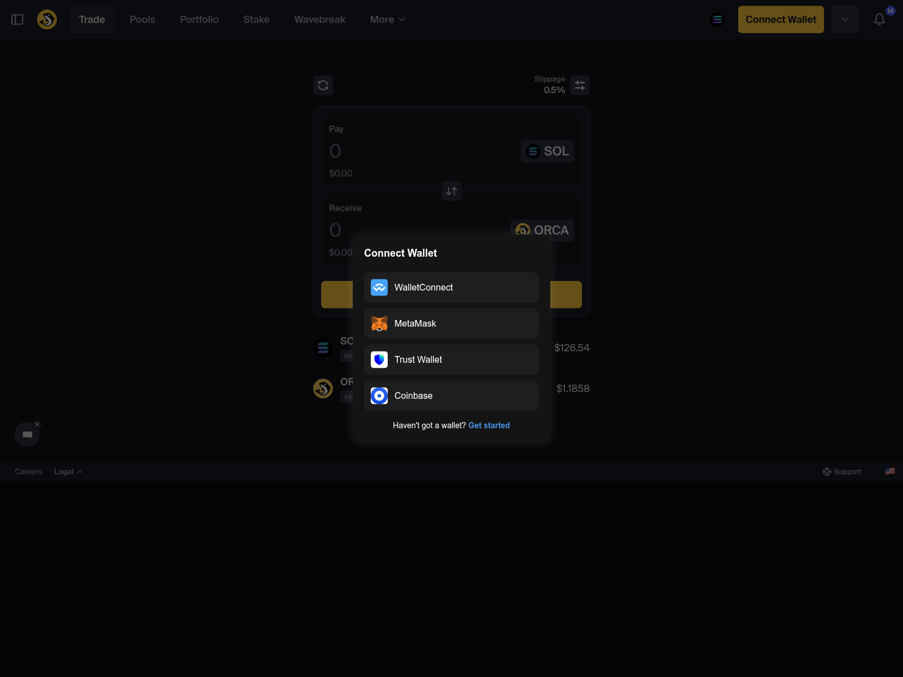Viewport: 903px width, 677px height.
Task: Open the Careers link in footer
Action: pos(28,472)
